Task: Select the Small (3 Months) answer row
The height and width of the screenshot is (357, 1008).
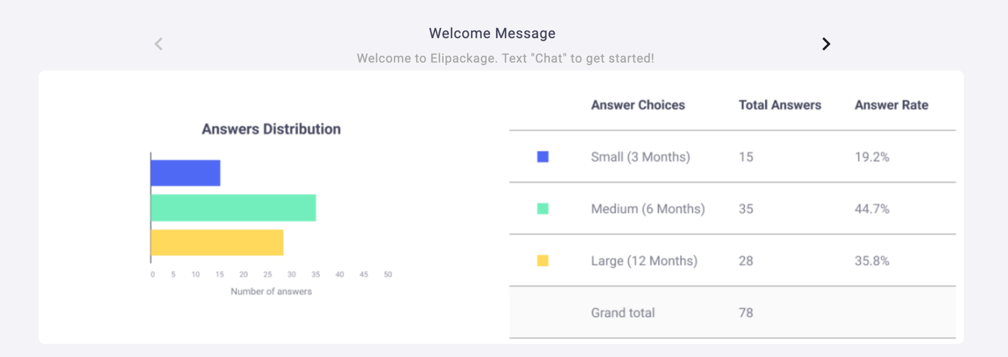Action: click(732, 157)
